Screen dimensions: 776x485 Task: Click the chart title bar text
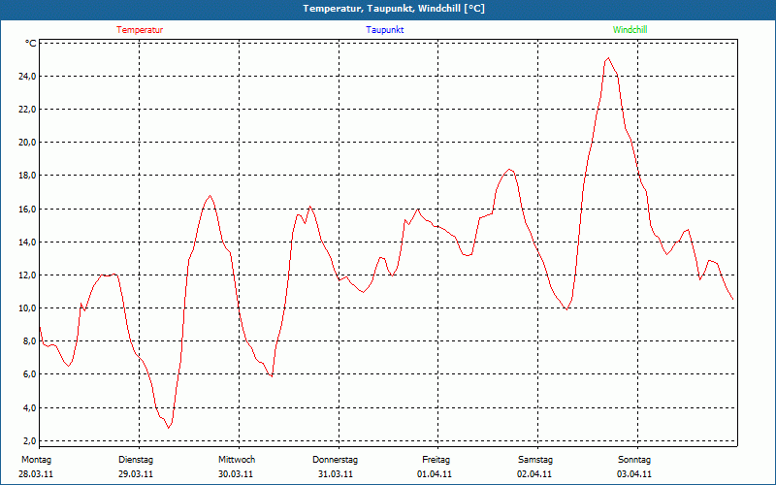(x=394, y=9)
